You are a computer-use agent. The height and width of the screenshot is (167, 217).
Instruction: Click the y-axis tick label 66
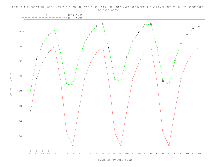click(x=21, y=106)
